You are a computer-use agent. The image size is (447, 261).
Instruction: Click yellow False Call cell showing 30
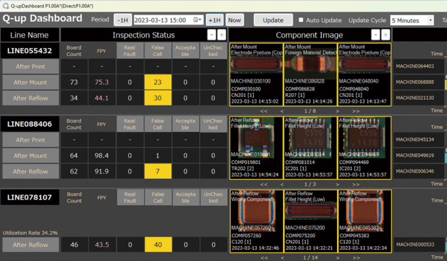[x=158, y=98]
